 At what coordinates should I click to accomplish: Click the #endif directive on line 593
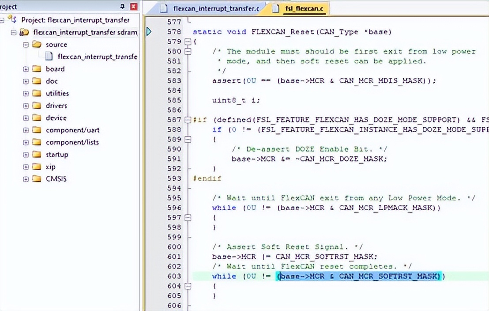207,178
